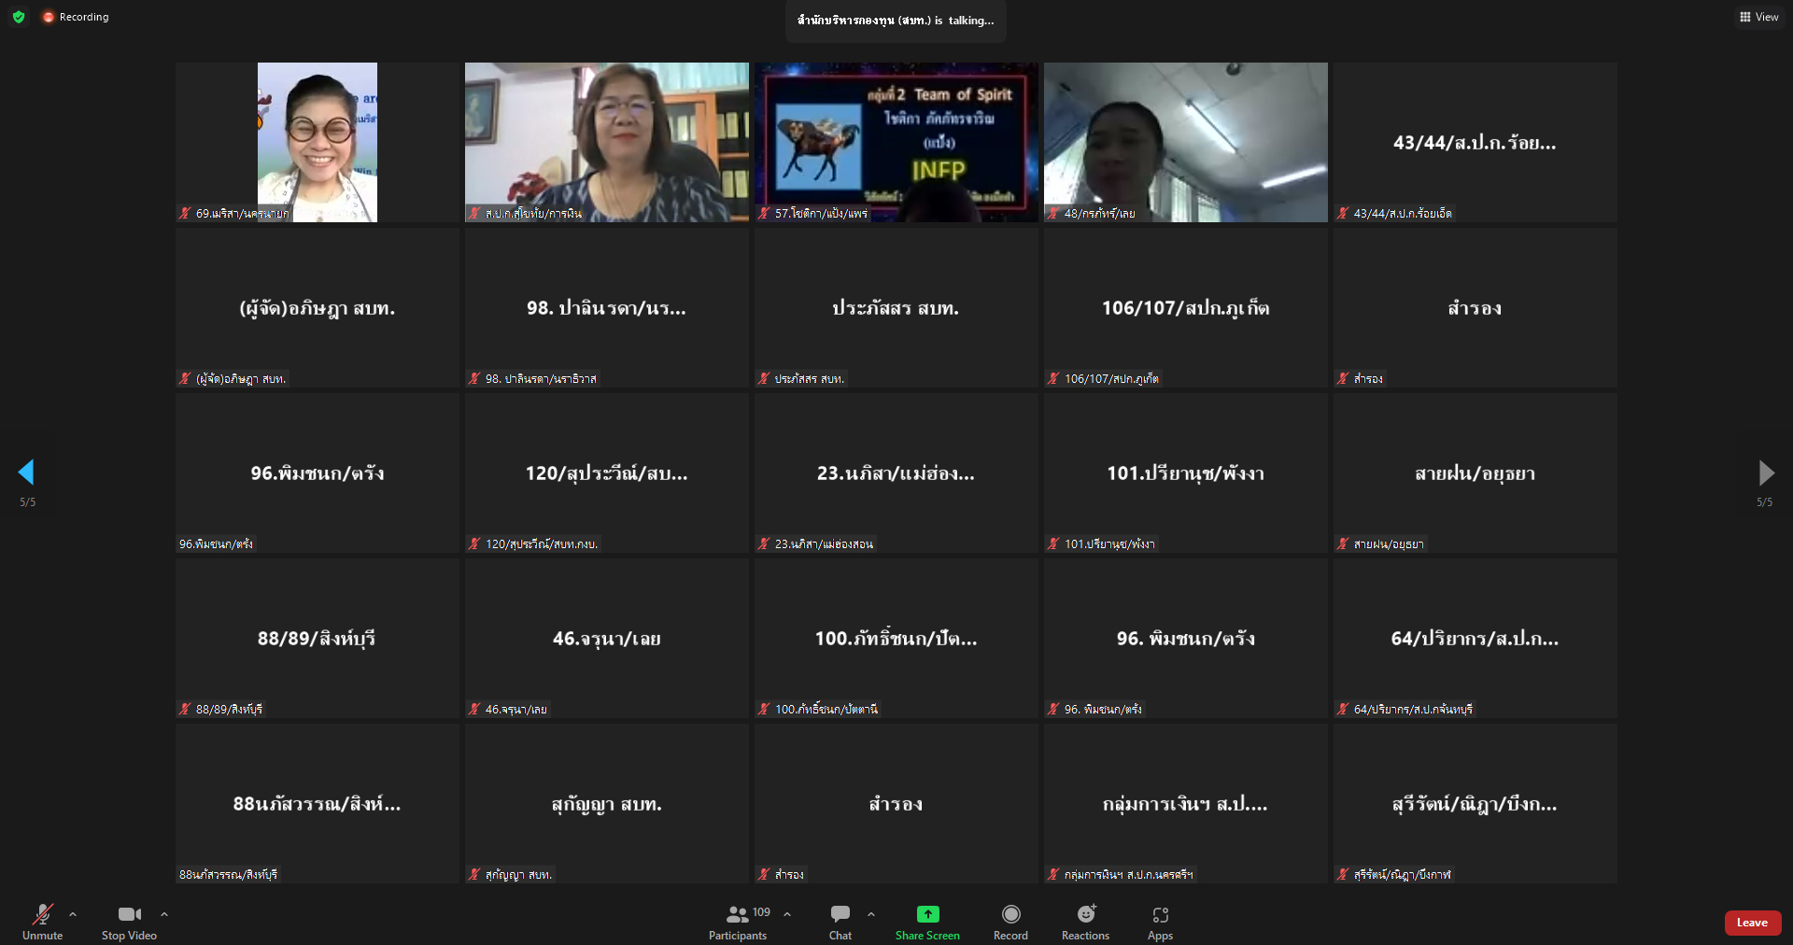Open video options caret next to Stop Video
1793x945 pixels.
(x=164, y=914)
